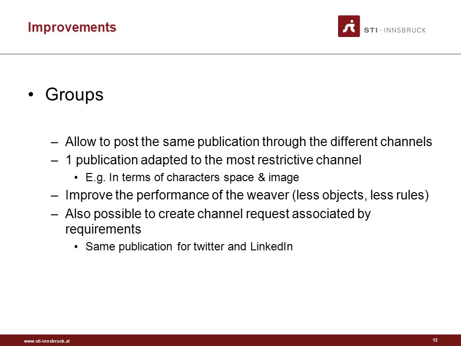
Task: Click the 'Groups' bullet heading
Action: click(x=74, y=95)
